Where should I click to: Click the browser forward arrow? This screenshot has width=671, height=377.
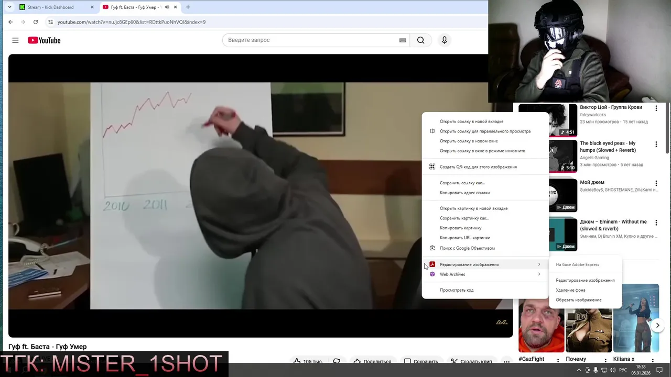pos(23,22)
